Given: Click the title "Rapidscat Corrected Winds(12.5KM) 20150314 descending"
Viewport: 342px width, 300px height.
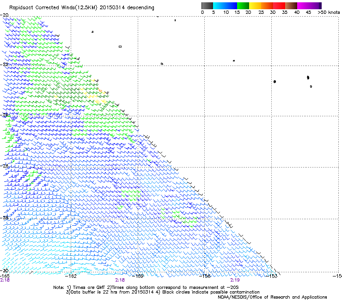Looking at the screenshot, I should point(82,8).
